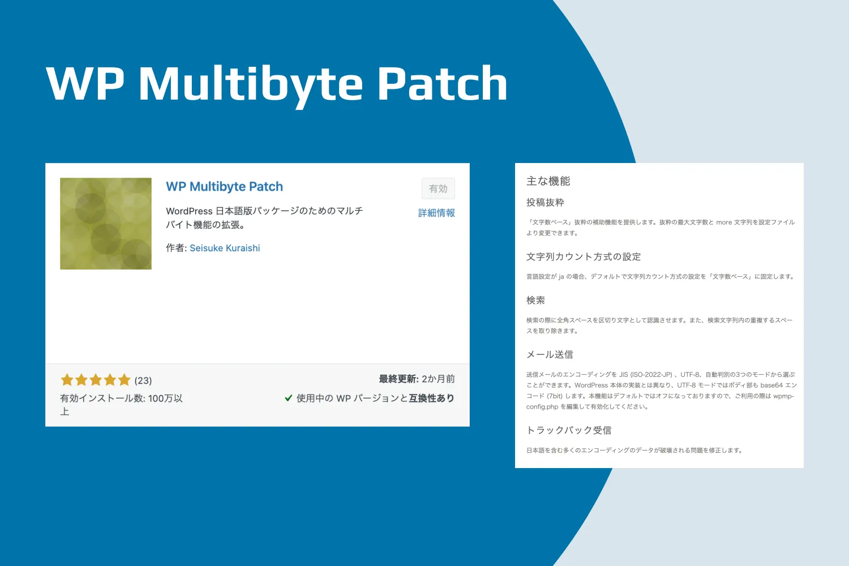Click the plugin description starting with WordPress 日本語版パッケージ
849x566 pixels.
tap(264, 218)
